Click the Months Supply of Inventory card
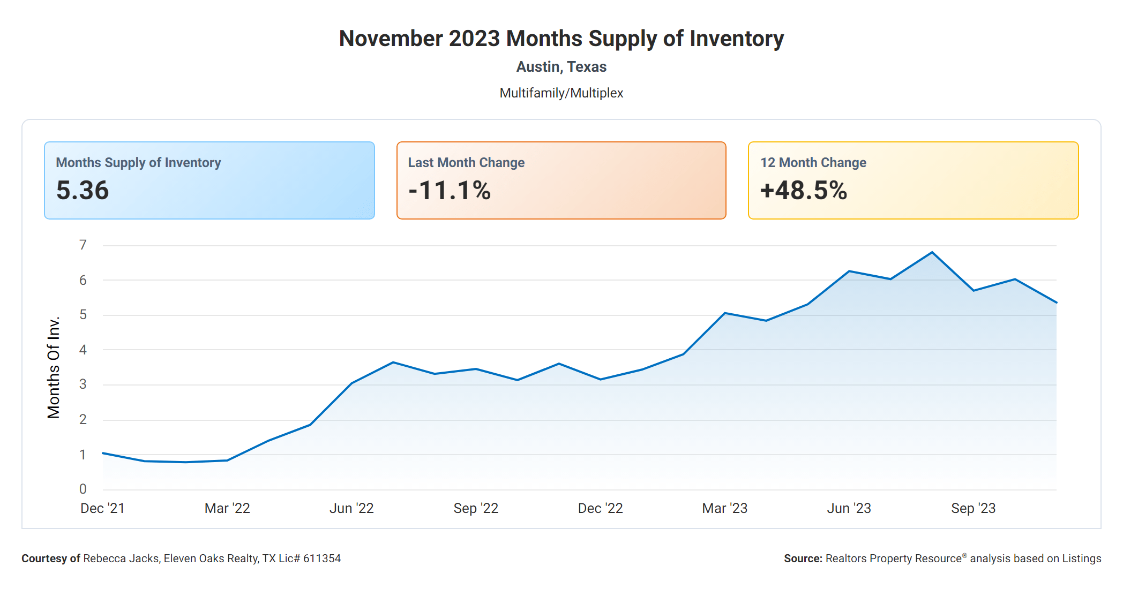1123x589 pixels. coord(209,180)
